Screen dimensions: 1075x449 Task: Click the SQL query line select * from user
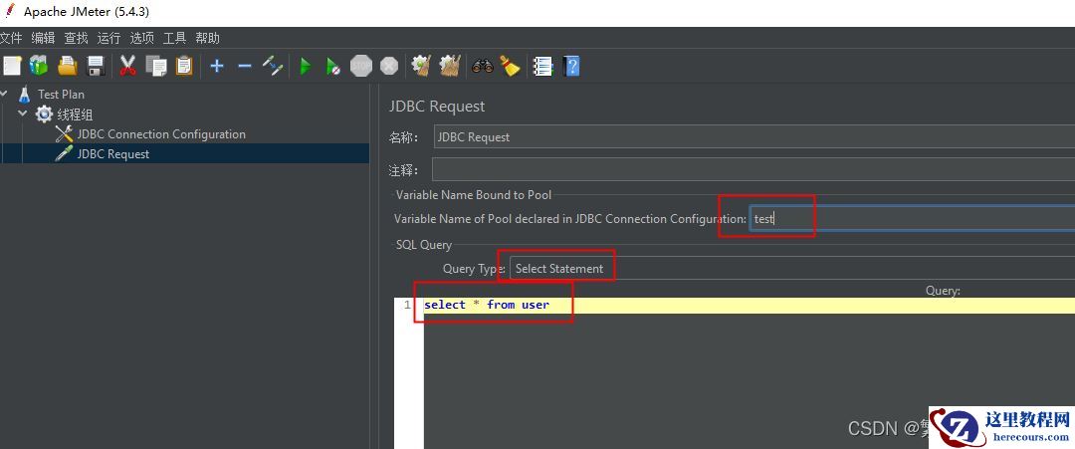487,305
